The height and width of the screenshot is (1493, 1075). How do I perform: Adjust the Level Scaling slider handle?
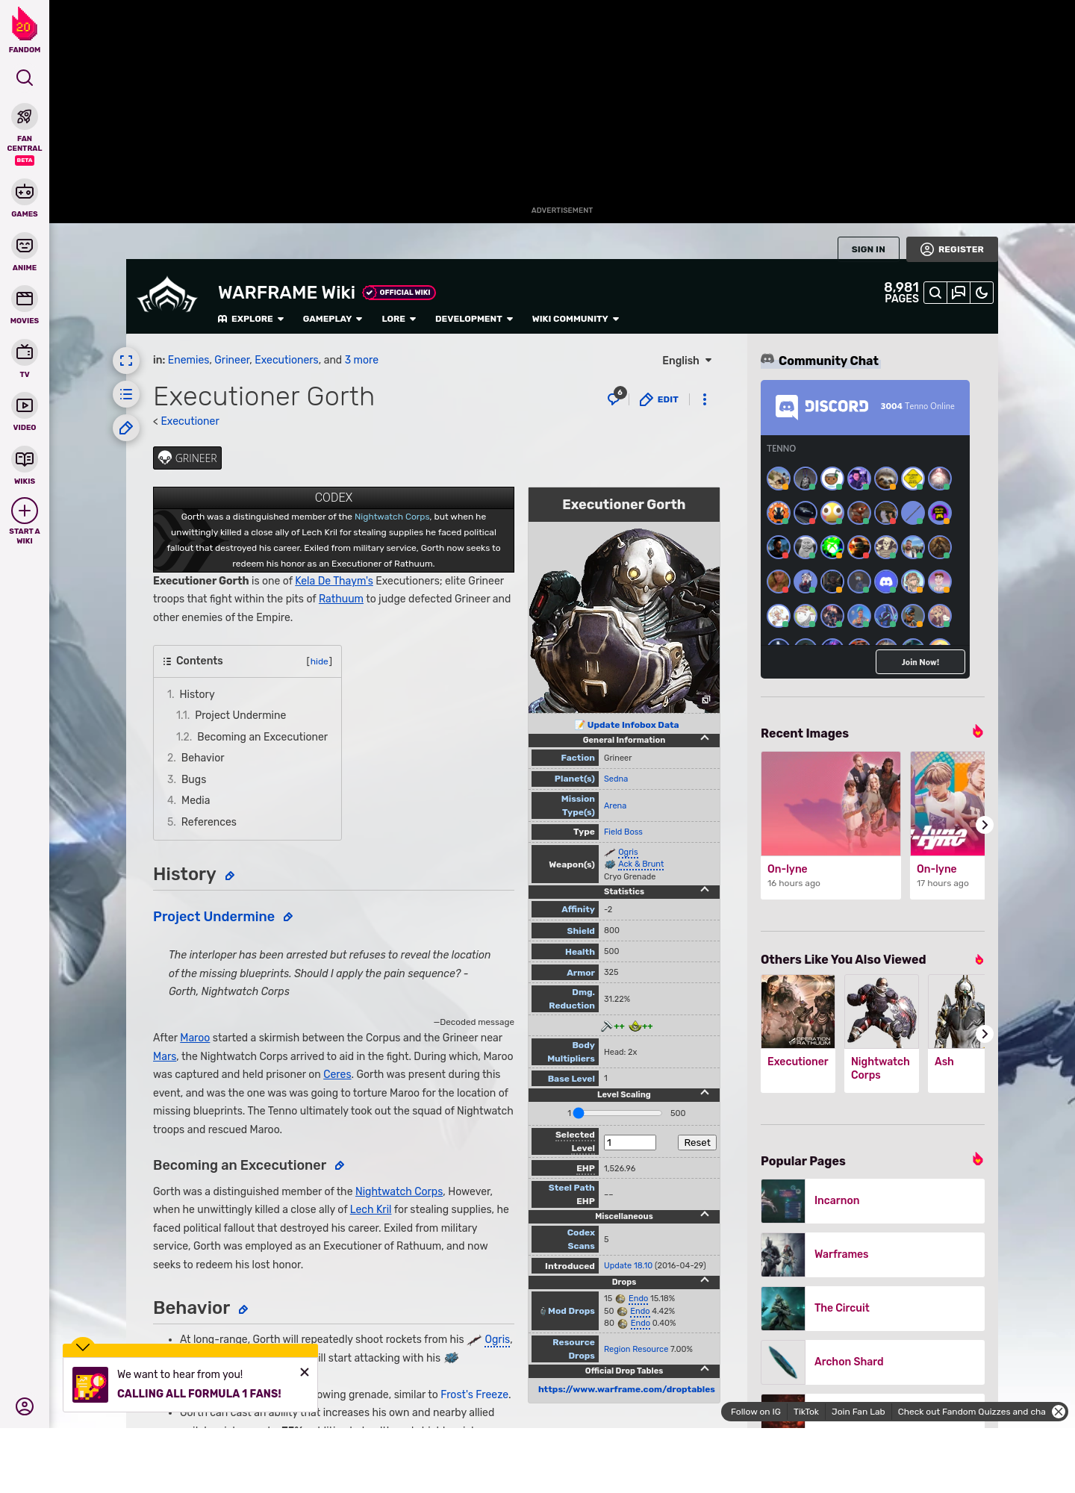(579, 1113)
